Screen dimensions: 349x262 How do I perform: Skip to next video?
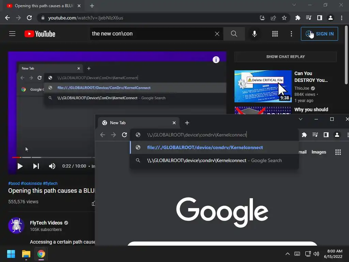coord(36,166)
